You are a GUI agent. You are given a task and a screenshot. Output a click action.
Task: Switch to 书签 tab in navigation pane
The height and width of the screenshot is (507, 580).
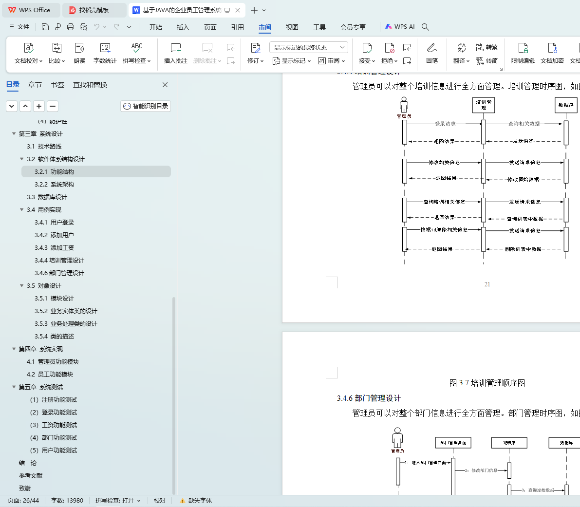click(x=57, y=85)
